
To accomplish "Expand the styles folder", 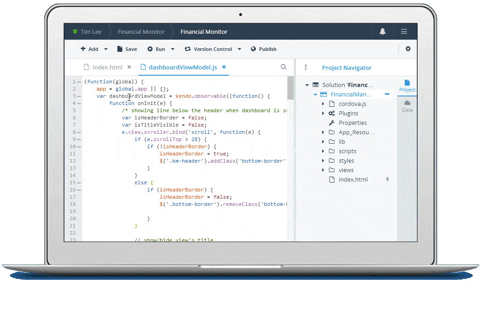I will (323, 160).
